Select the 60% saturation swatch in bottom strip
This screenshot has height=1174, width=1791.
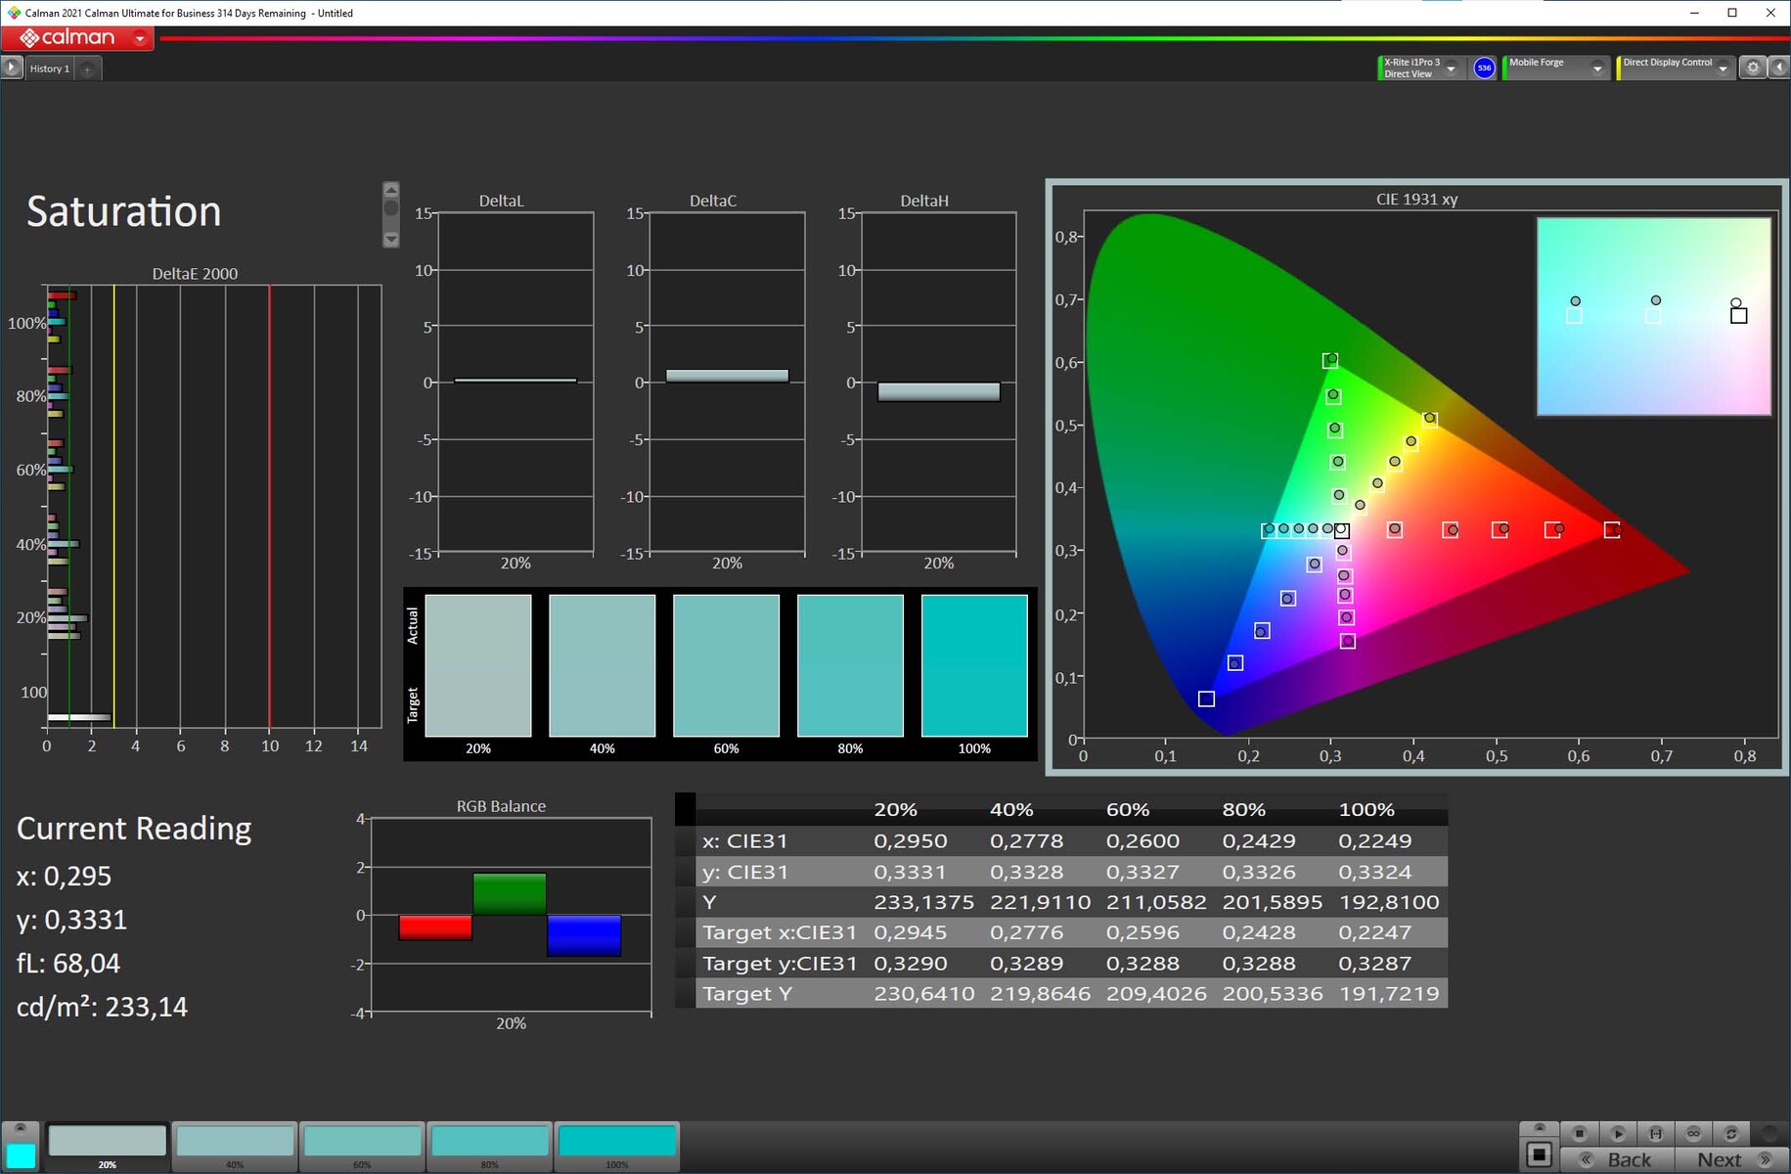[x=362, y=1143]
